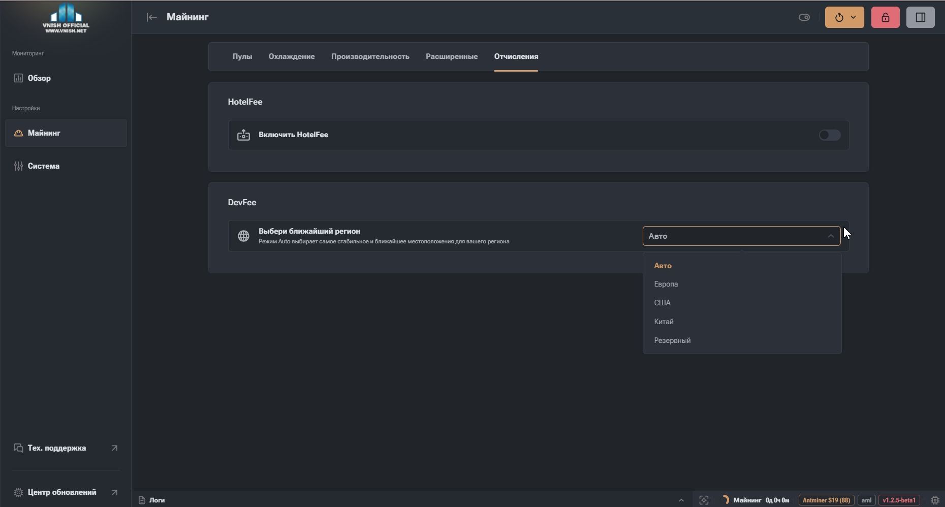The height and width of the screenshot is (507, 945).
Task: Choose США from the region list
Action: [x=742, y=303]
